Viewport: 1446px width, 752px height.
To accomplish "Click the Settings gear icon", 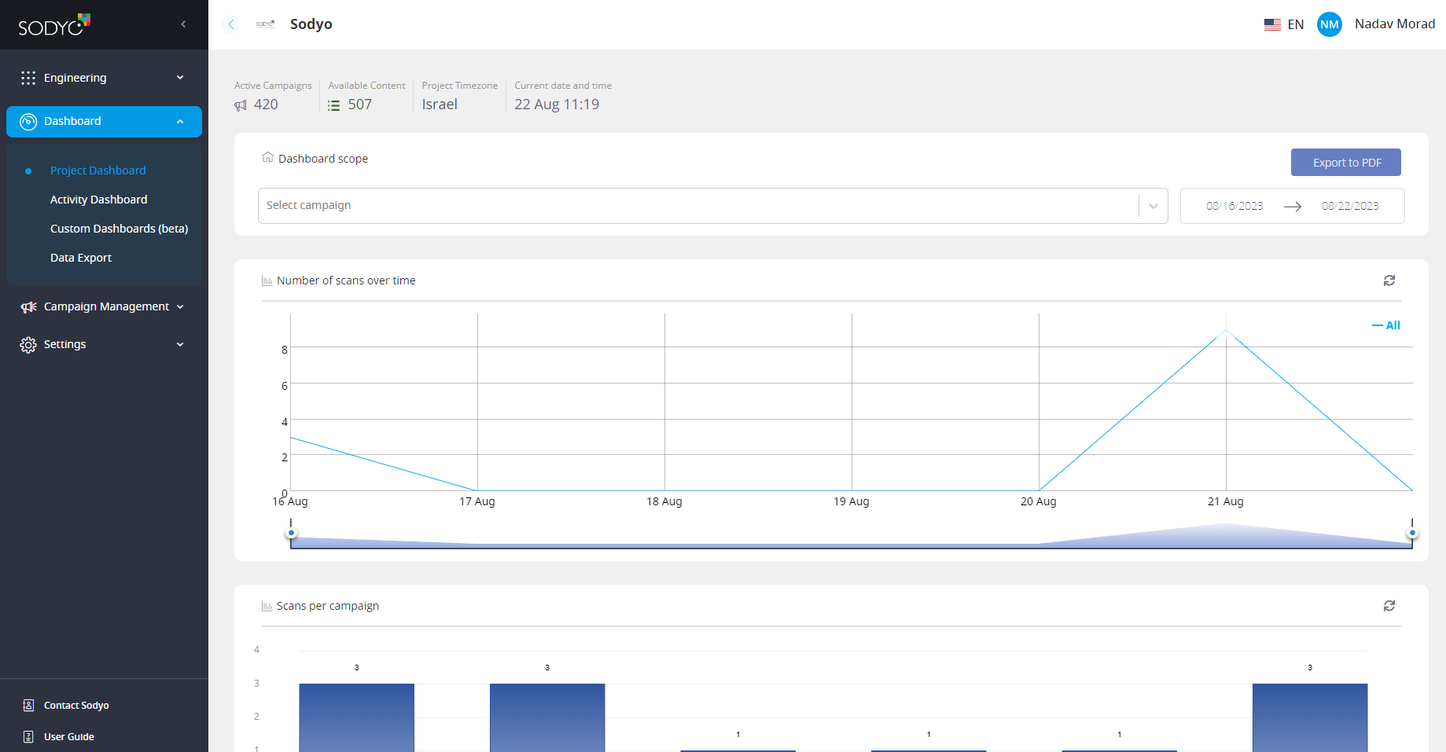I will click(x=28, y=345).
